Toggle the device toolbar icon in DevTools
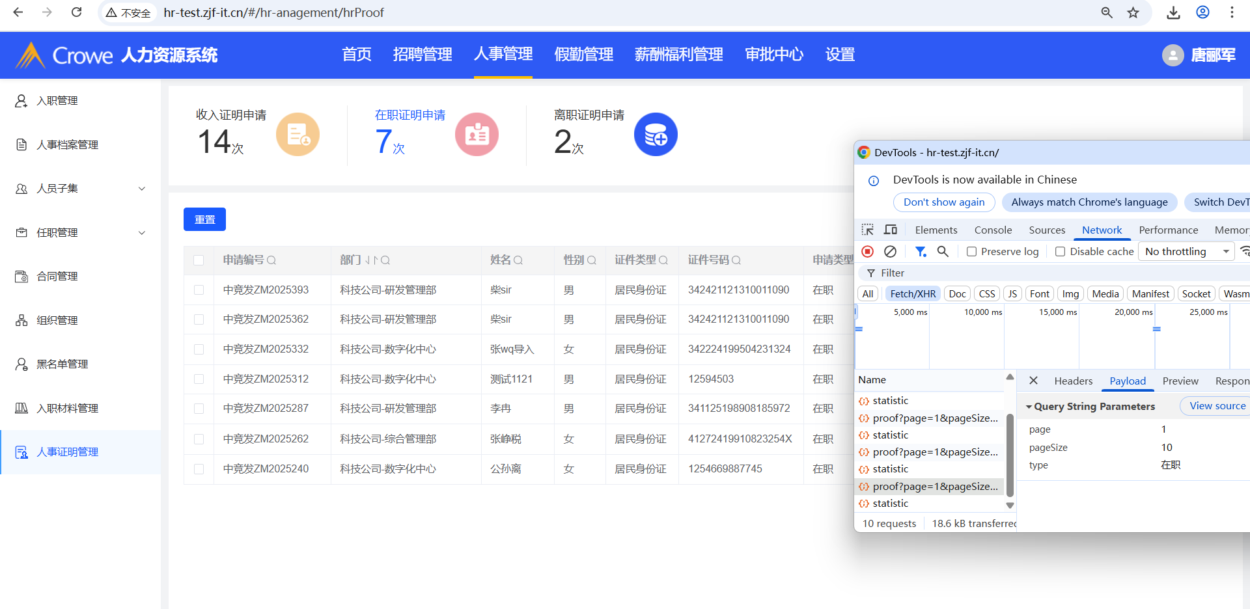Image resolution: width=1250 pixels, height=609 pixels. pos(890,230)
